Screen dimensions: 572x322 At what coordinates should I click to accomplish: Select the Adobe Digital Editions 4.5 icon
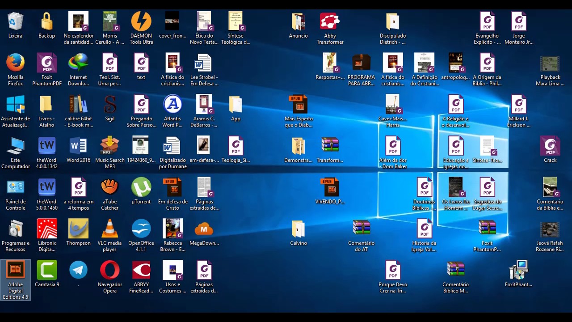pyautogui.click(x=15, y=270)
